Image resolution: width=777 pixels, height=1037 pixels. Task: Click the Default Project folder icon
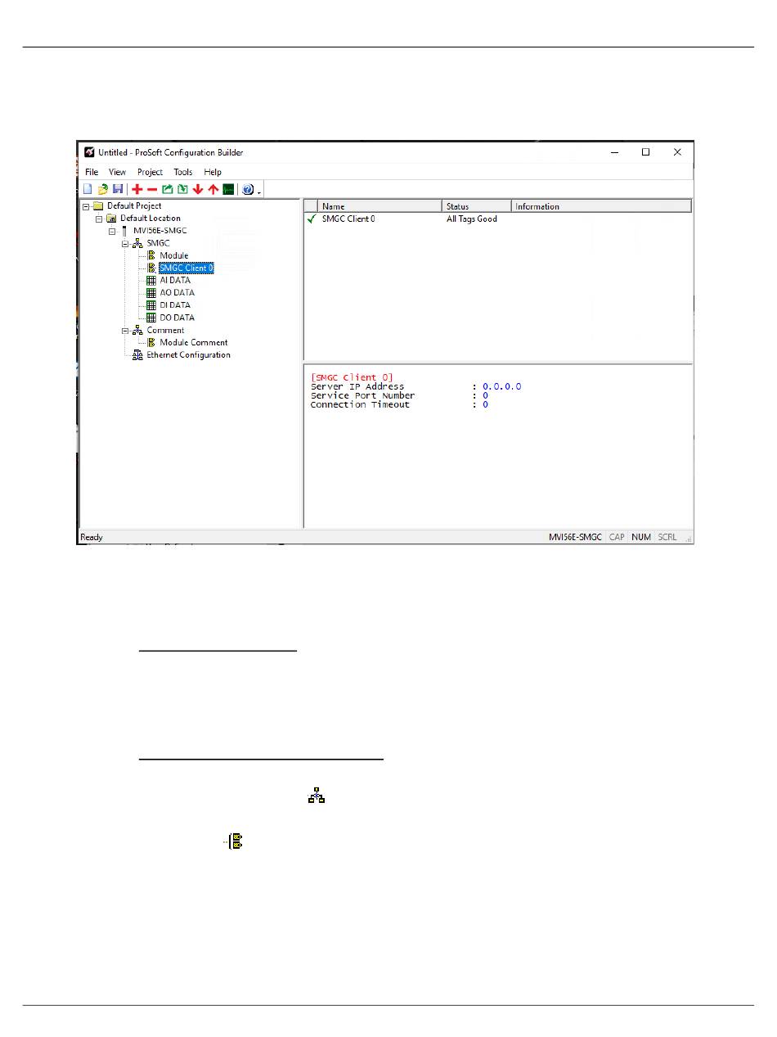coord(98,206)
